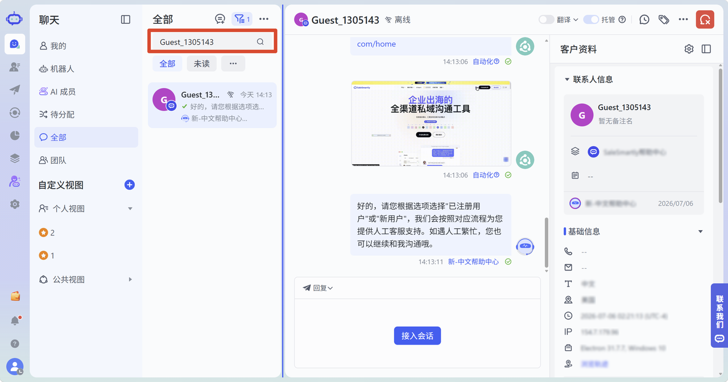The image size is (728, 382).
Task: Expand the 个人视图 dropdown arrow
Action: [130, 209]
